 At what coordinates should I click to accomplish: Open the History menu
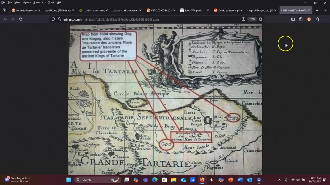(27, 2)
